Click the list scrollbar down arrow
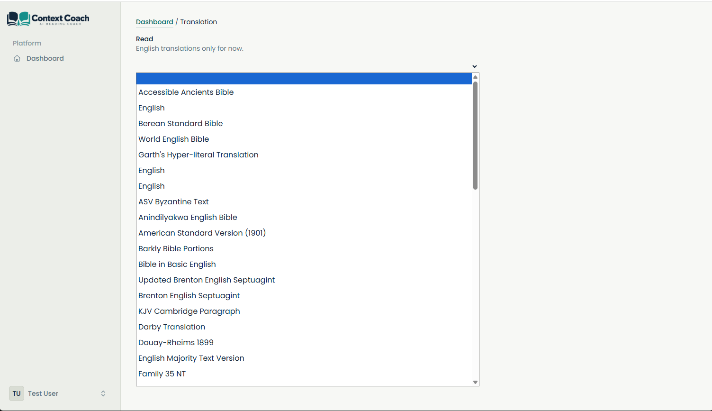Screen dimensions: 712x411 [475, 382]
